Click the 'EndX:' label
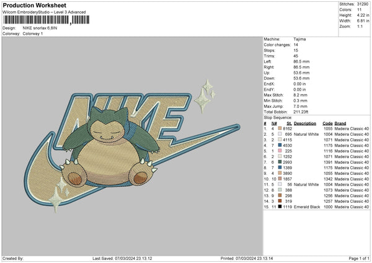Image resolution: width=372 pixels, height=263 pixels. pos(269,84)
